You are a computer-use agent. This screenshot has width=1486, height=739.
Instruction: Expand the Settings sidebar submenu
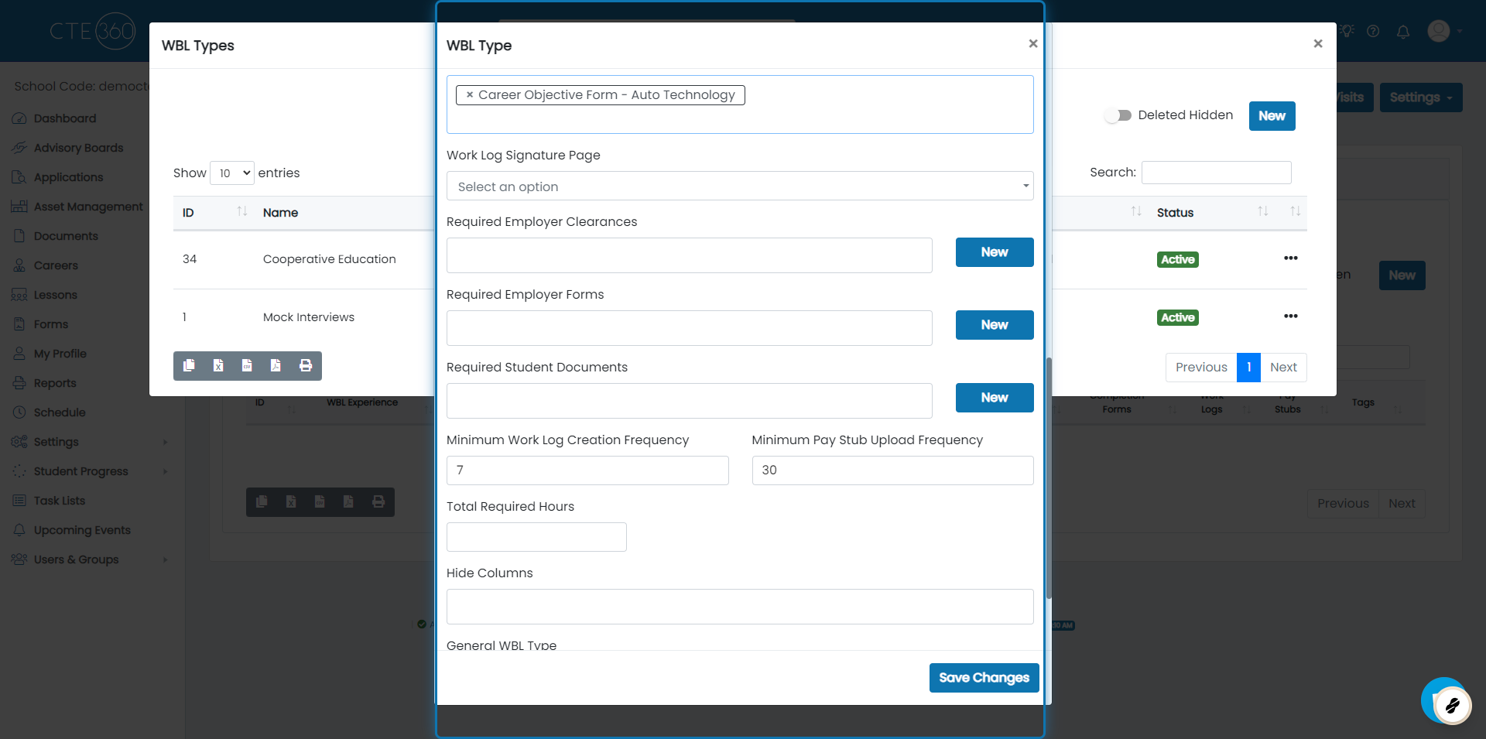pyautogui.click(x=91, y=442)
